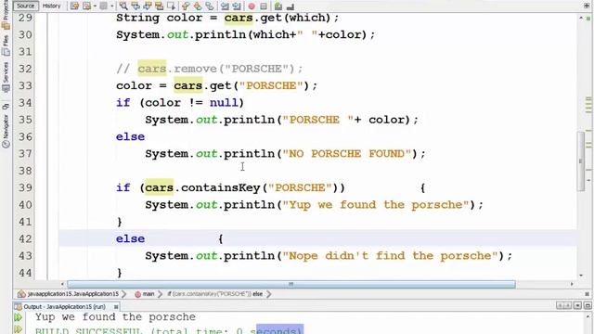Click the editor vertical scrollbar thumb
The image size is (594, 334).
[581, 161]
